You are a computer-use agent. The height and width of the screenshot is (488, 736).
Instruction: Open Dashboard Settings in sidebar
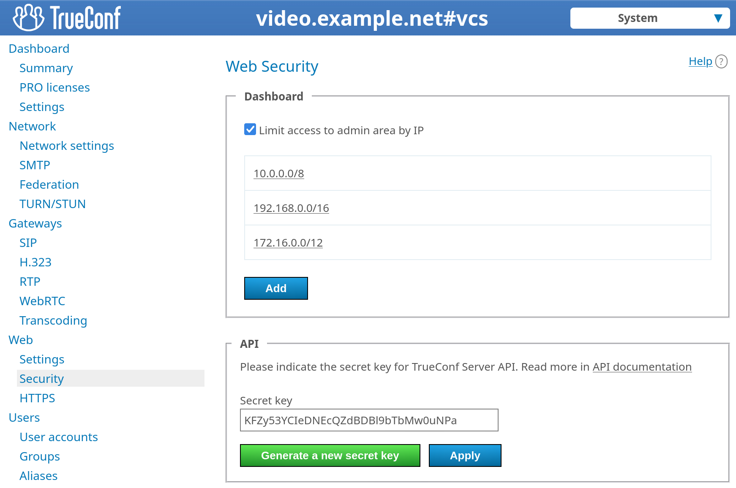click(42, 107)
